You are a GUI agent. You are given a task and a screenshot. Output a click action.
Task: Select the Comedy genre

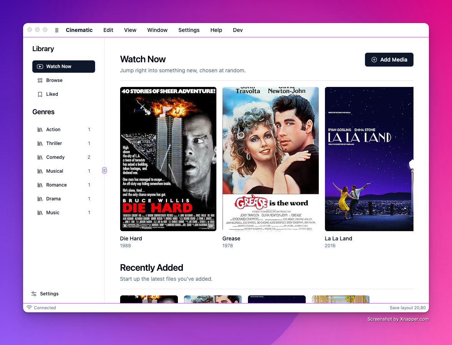click(64, 157)
